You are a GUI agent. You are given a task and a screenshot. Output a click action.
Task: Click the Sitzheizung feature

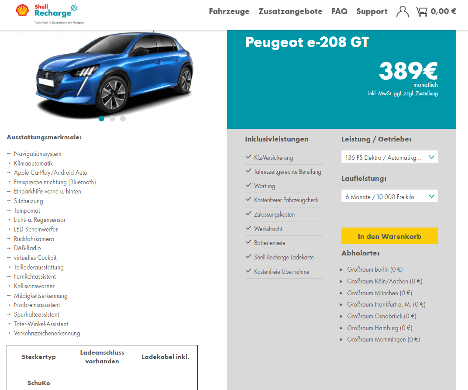pos(28,201)
